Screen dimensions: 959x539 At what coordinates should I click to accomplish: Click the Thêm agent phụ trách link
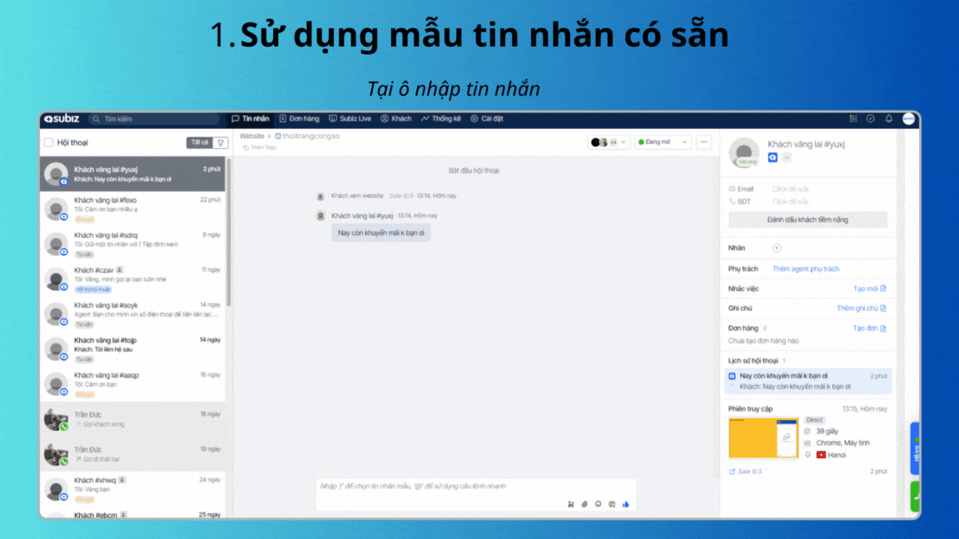point(806,269)
